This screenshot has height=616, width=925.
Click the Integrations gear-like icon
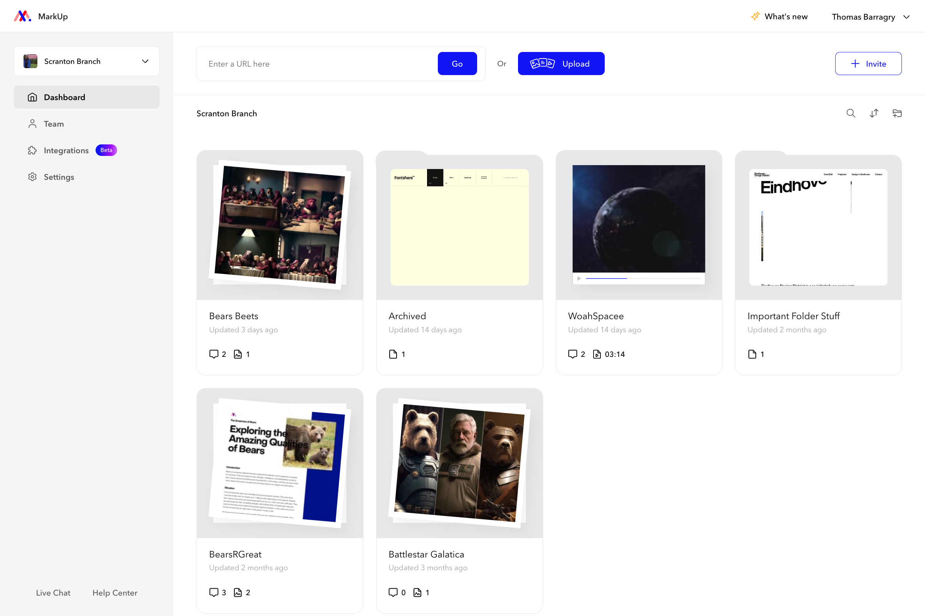click(x=32, y=151)
